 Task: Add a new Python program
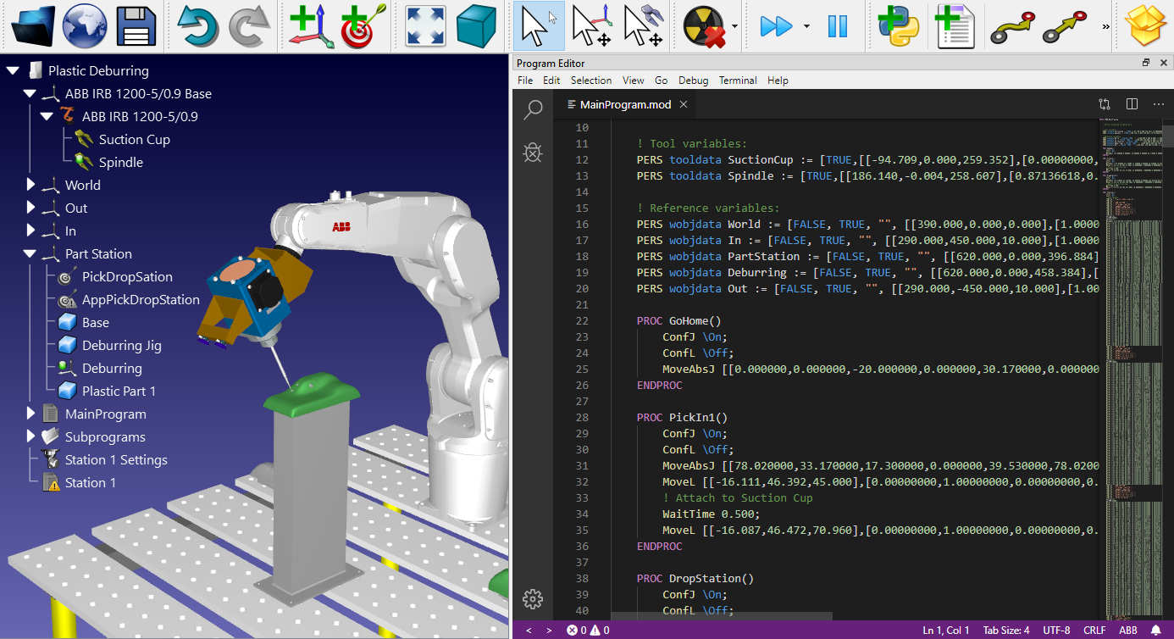point(897,25)
